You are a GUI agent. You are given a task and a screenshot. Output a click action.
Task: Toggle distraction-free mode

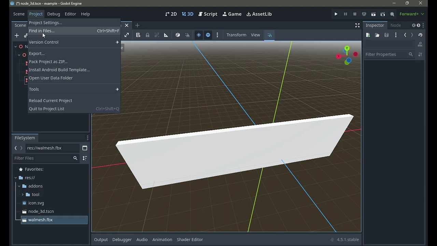[357, 25]
